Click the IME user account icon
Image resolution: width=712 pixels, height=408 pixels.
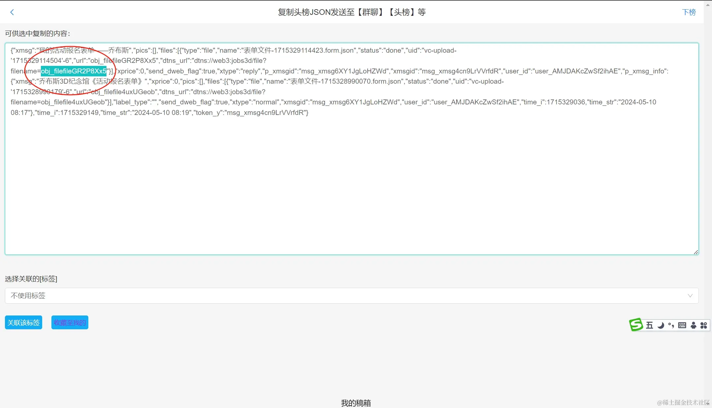coord(693,325)
